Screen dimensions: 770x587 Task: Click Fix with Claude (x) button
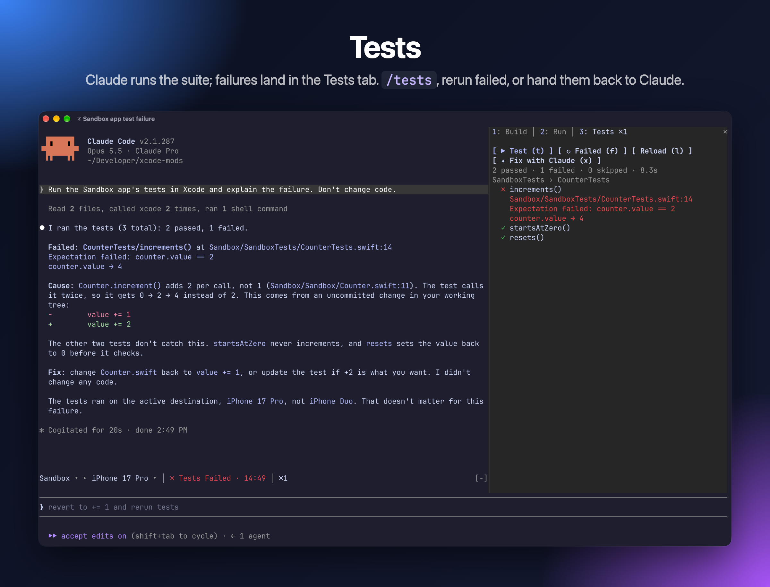pyautogui.click(x=547, y=161)
